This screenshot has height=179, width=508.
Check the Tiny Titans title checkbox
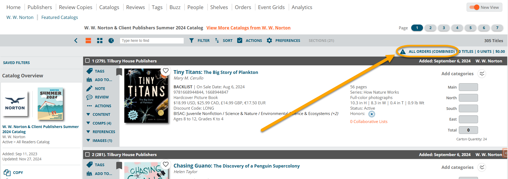pyautogui.click(x=87, y=61)
